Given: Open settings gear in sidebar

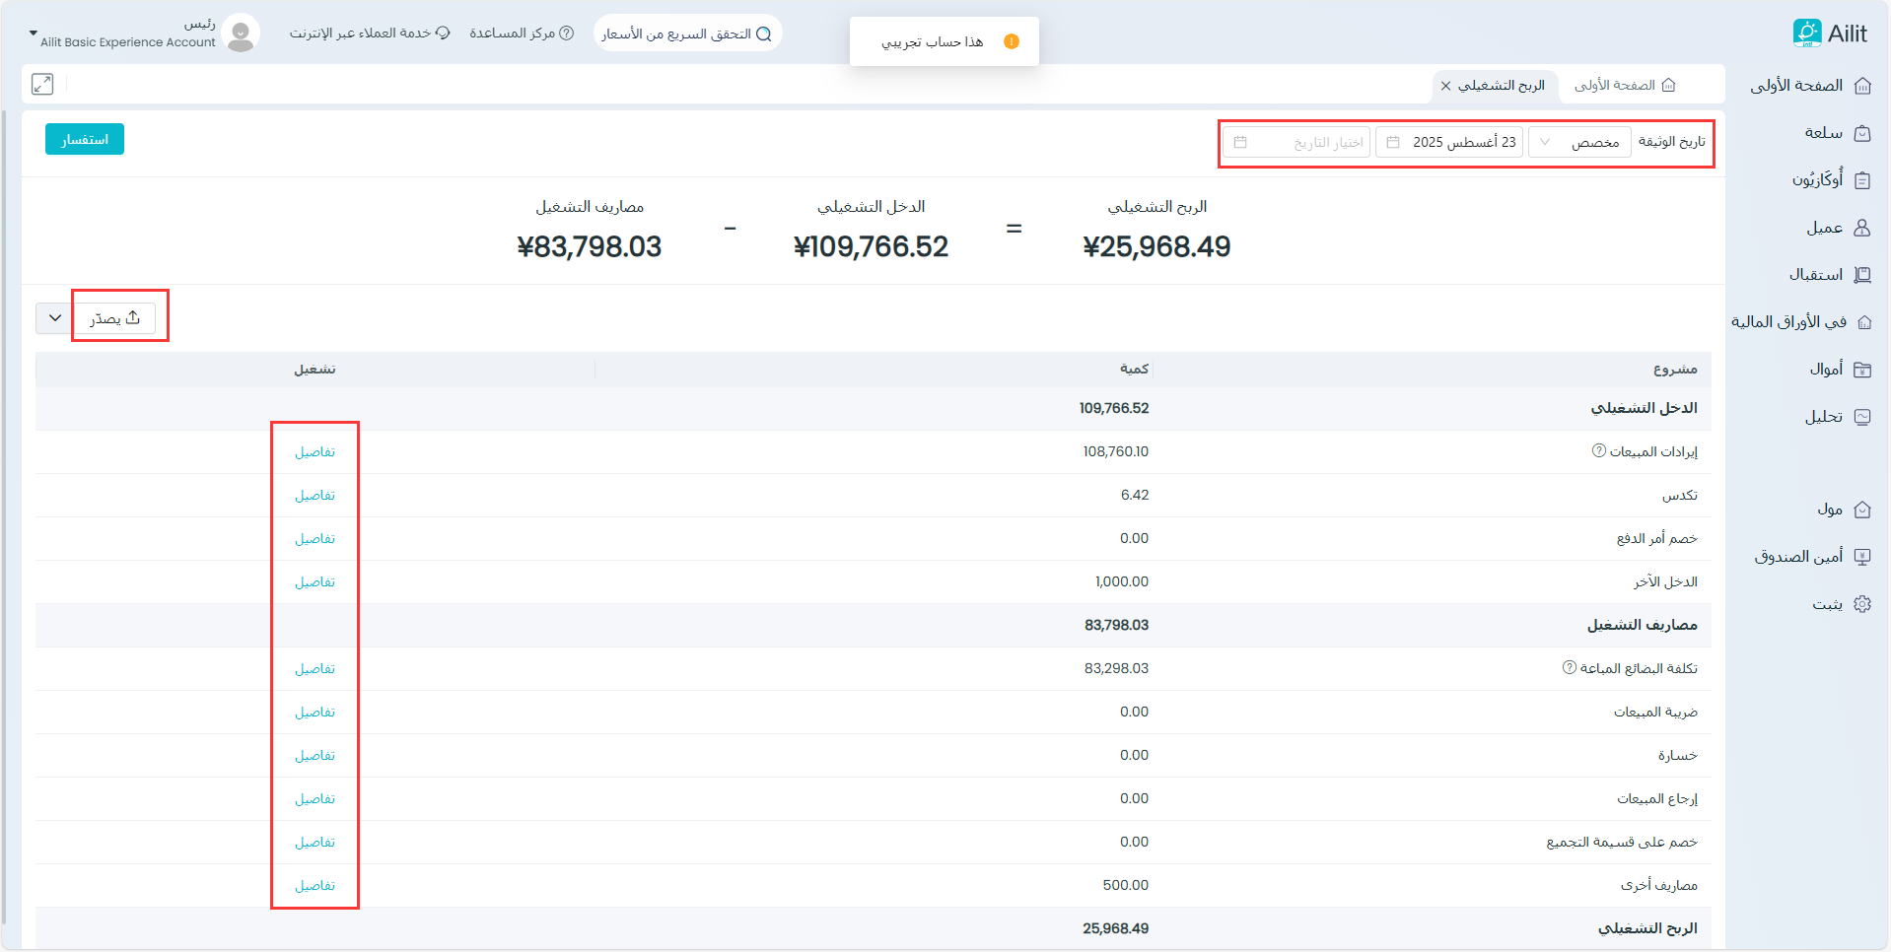Looking at the screenshot, I should tap(1861, 604).
